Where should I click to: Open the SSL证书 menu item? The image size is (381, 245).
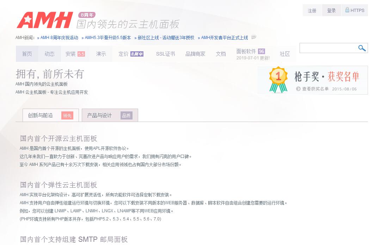point(165,54)
